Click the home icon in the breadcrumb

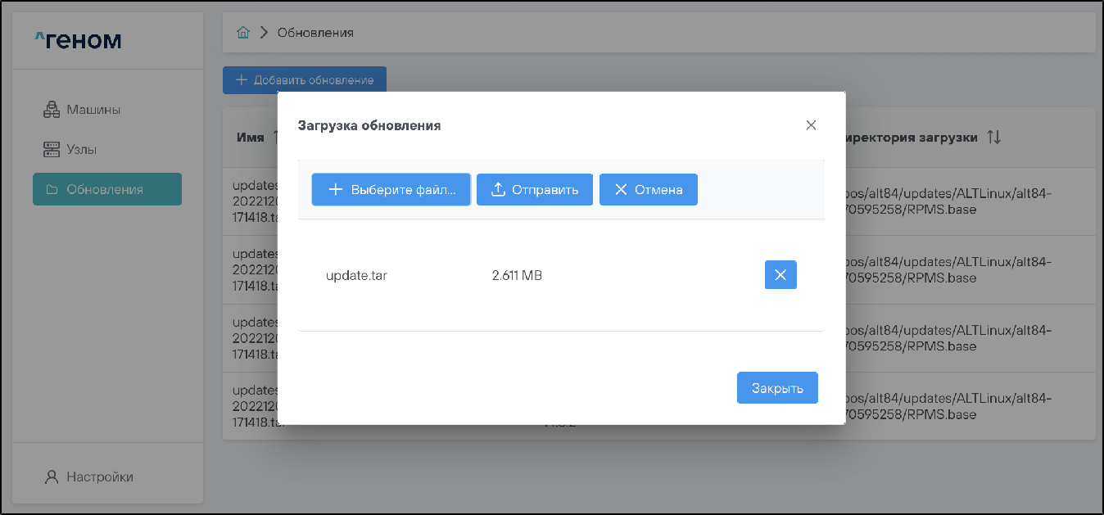click(242, 33)
